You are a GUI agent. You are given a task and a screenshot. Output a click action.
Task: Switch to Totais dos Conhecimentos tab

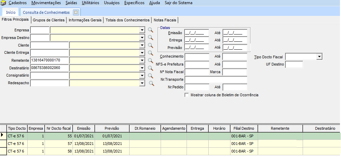[128, 20]
